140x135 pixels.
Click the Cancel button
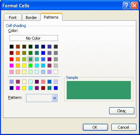click(x=124, y=127)
